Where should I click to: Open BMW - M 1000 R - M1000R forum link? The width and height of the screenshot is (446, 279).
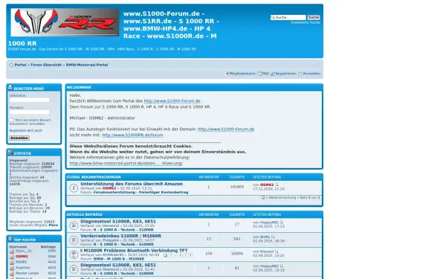pyautogui.click(x=119, y=259)
